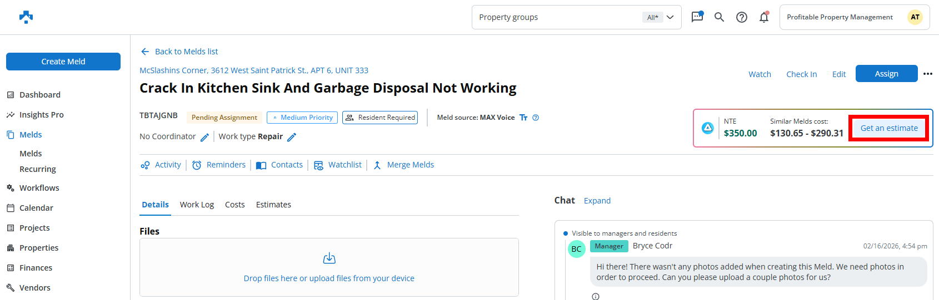Viewport: 939px width, 300px height.
Task: Switch to the Work Log tab
Action: coord(197,205)
